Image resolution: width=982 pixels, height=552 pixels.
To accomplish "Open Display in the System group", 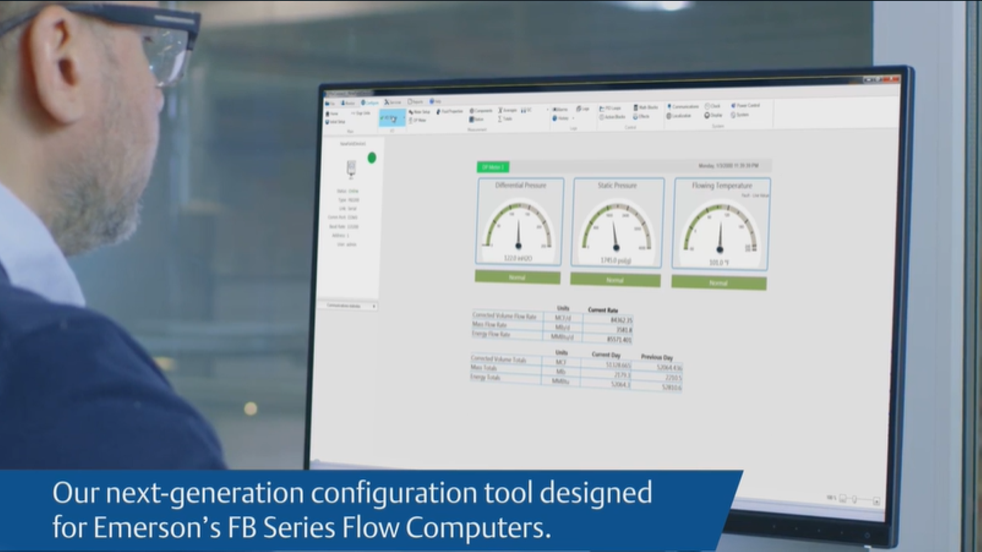I will pyautogui.click(x=713, y=115).
